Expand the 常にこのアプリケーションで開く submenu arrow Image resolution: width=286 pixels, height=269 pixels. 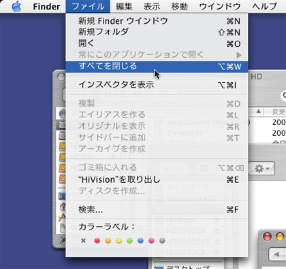[238, 55]
